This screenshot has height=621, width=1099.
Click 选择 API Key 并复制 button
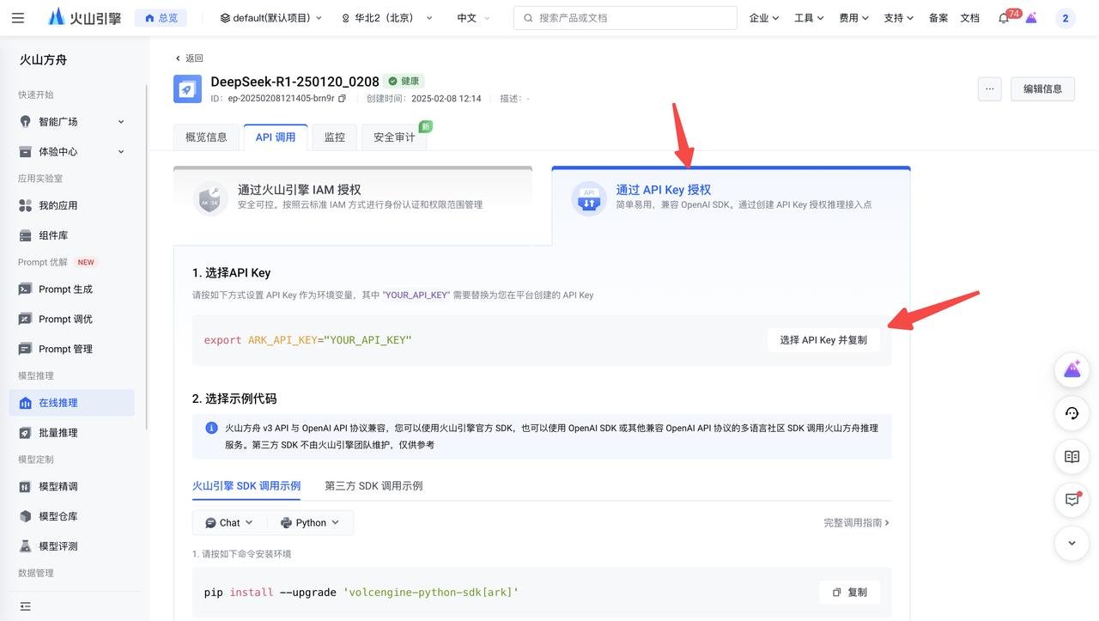(823, 340)
